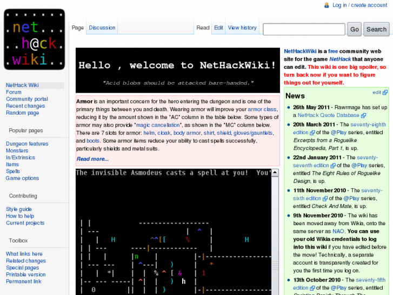Open the italic NetHack game link
This screenshot has width=393, height=295.
click(340, 59)
